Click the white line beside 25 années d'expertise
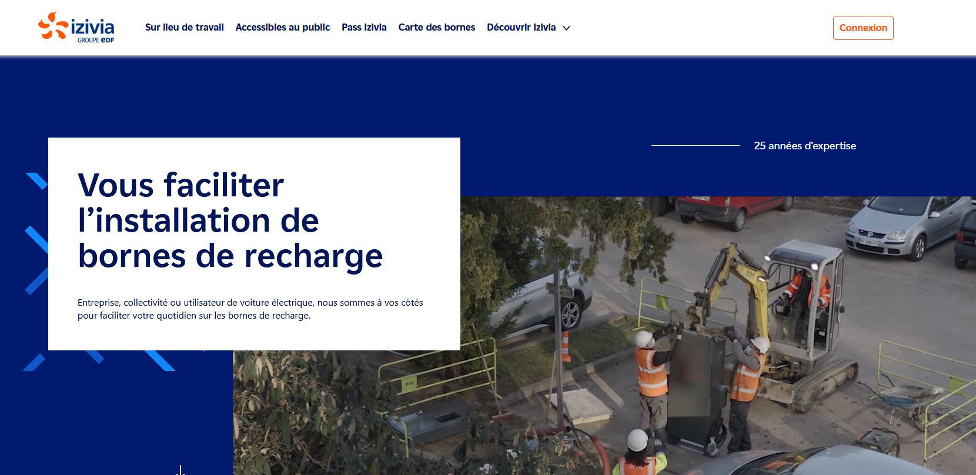This screenshot has height=475, width=976. 695,145
